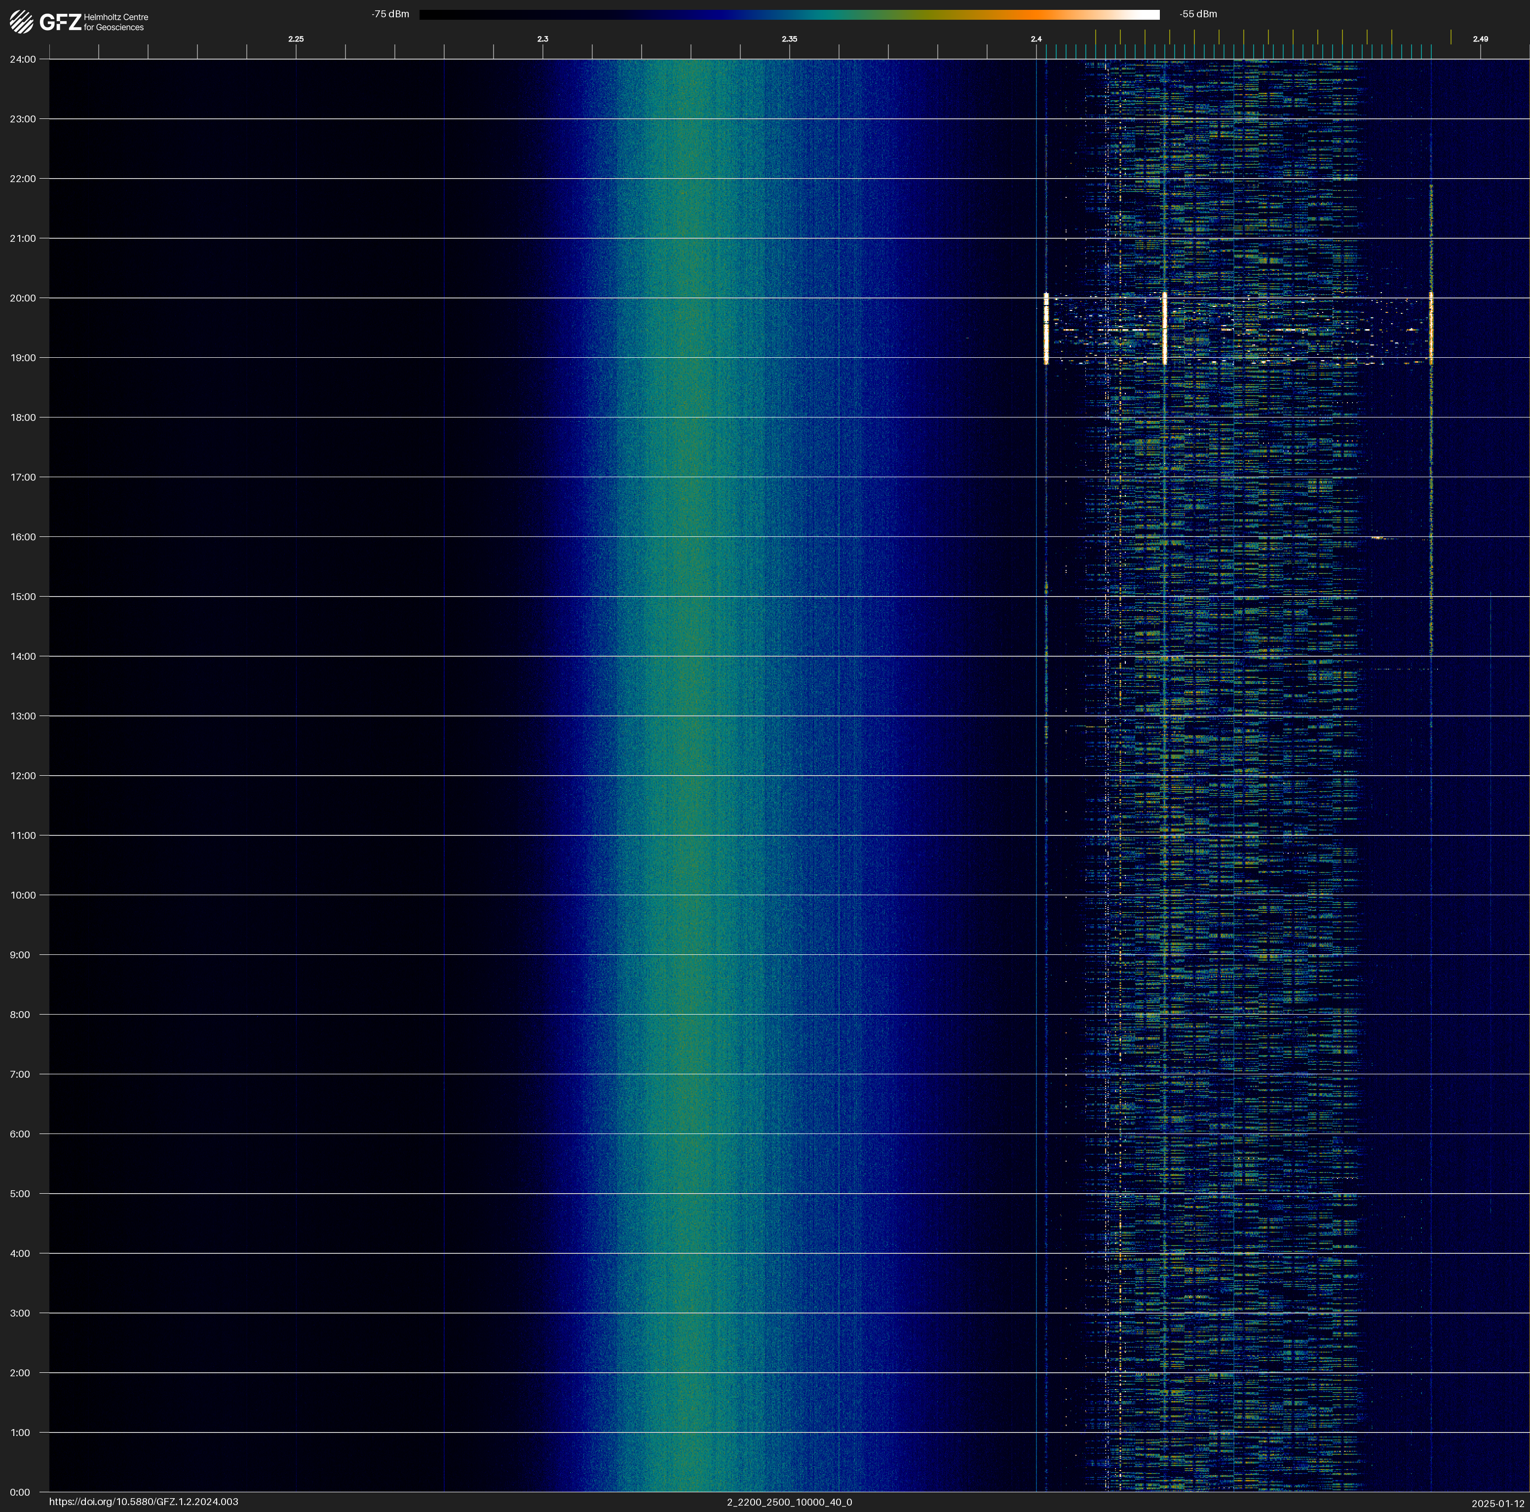The height and width of the screenshot is (1512, 1530).
Task: Click the 0:00 time axis label
Action: tap(20, 1492)
